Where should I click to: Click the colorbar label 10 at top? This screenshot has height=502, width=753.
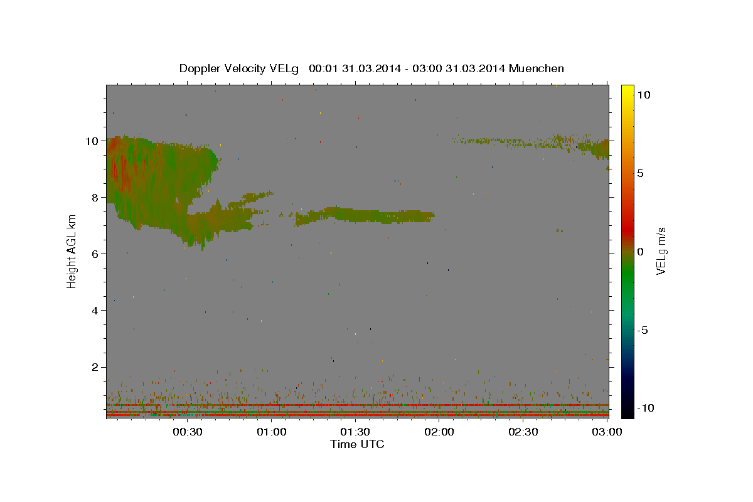644,95
